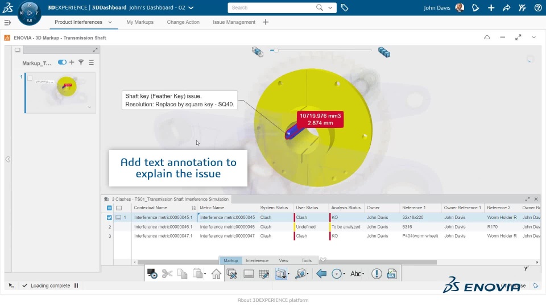The height and width of the screenshot is (307, 546).
Task: Open the paste options dropdown arrow
Action: 205,274
